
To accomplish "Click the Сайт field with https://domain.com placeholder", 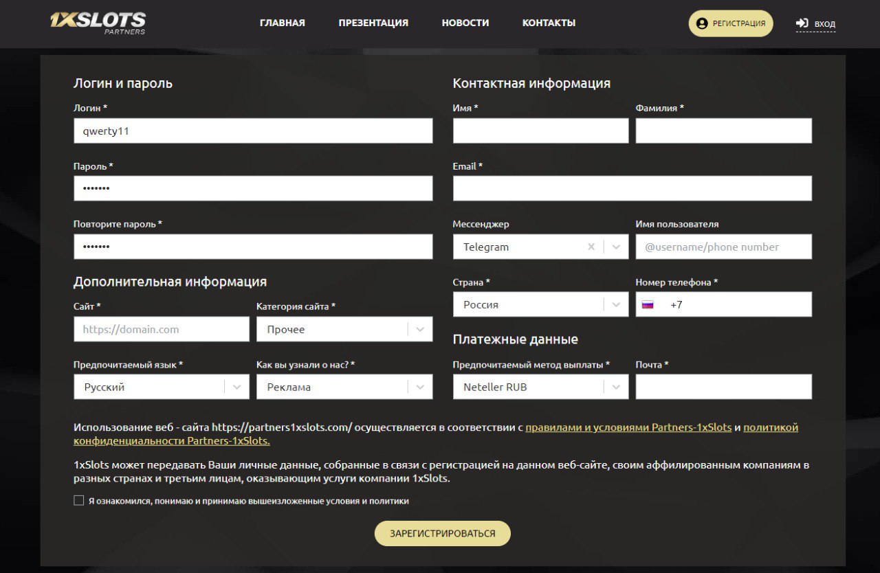I will point(162,329).
